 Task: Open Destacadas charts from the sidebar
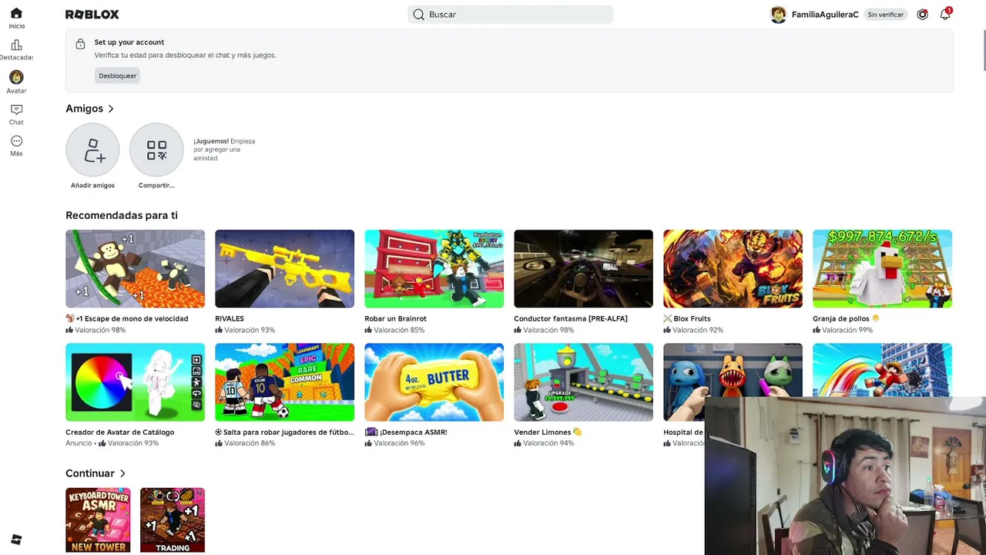coord(16,50)
